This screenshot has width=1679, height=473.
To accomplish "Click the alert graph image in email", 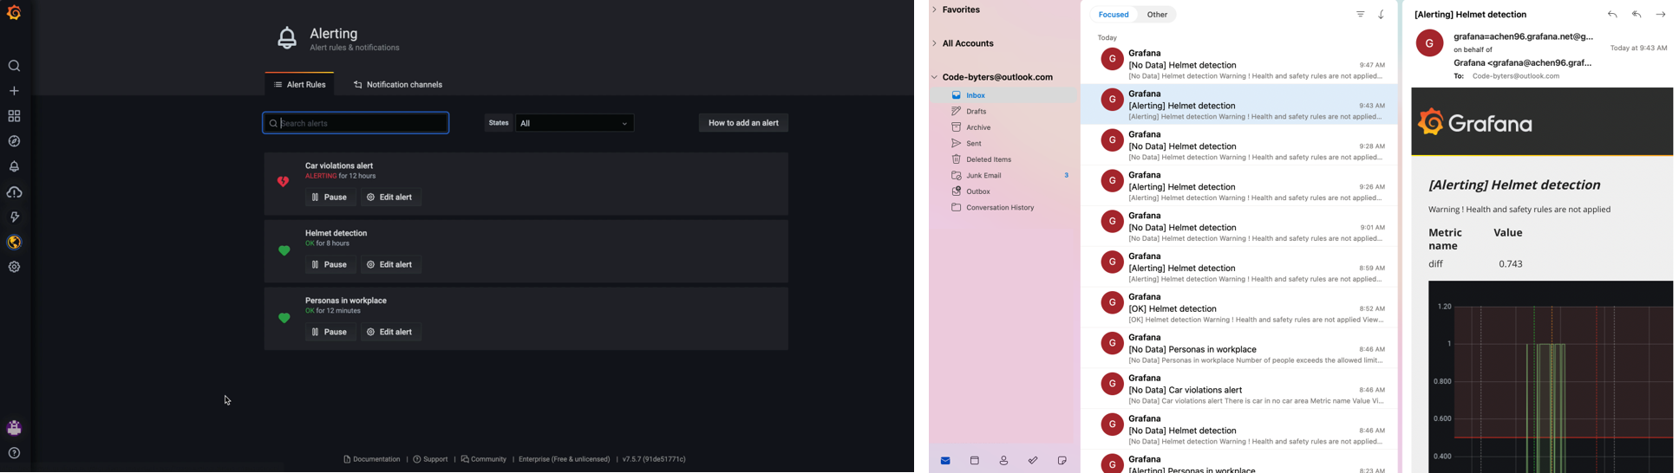I will click(x=1550, y=377).
